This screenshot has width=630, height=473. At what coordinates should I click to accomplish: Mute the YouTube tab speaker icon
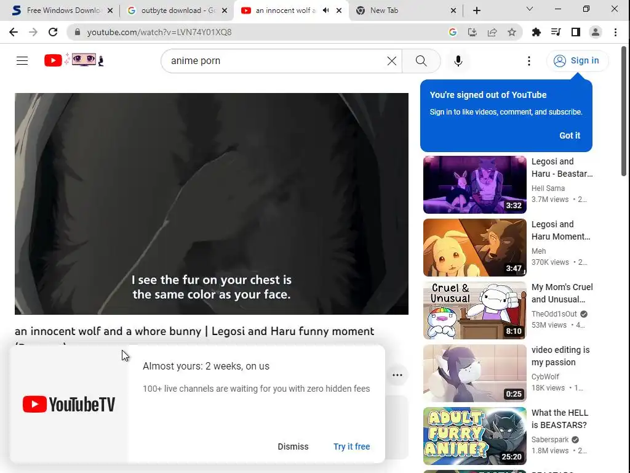pyautogui.click(x=326, y=10)
